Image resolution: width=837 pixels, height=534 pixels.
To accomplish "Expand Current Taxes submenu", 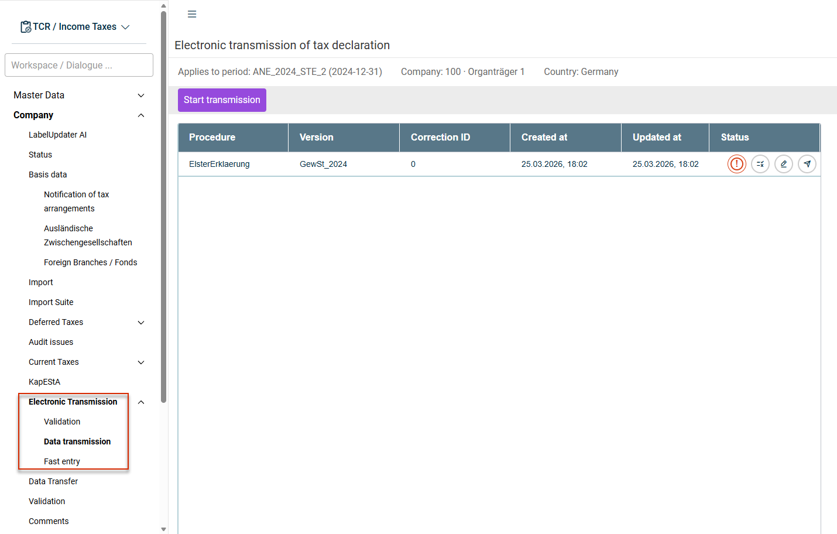I will [141, 362].
